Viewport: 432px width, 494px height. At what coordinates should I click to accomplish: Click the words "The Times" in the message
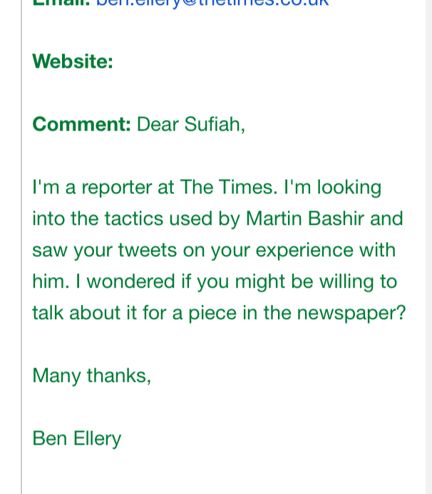click(x=227, y=187)
